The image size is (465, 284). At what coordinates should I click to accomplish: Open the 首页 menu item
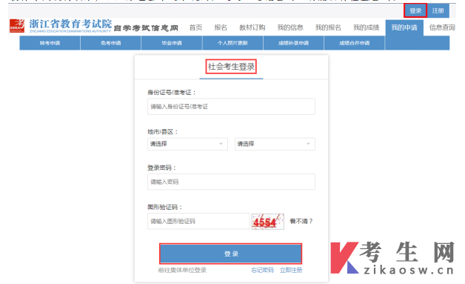pyautogui.click(x=195, y=27)
